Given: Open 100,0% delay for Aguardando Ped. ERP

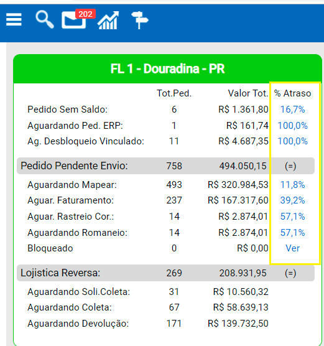Looking at the screenshot, I should point(292,126).
